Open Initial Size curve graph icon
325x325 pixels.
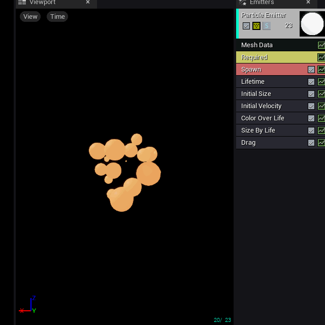pos(321,94)
